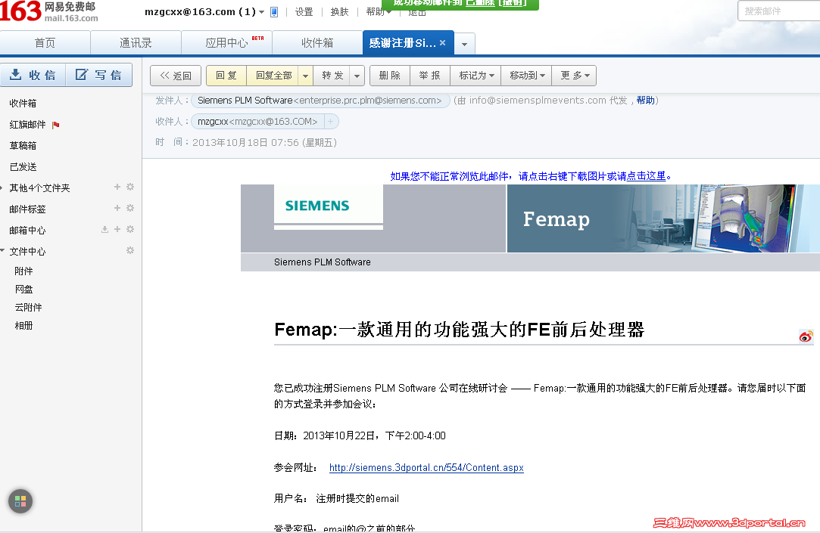Viewport: 820px width, 533px height.
Task: Click plus icon next to 邮箱中心
Action: (117, 229)
